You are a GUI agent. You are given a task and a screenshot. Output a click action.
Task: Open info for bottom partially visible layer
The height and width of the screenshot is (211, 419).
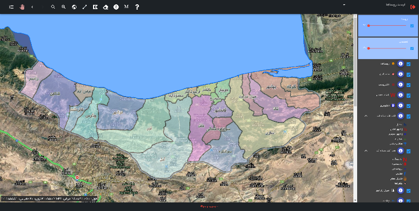coord(400,200)
